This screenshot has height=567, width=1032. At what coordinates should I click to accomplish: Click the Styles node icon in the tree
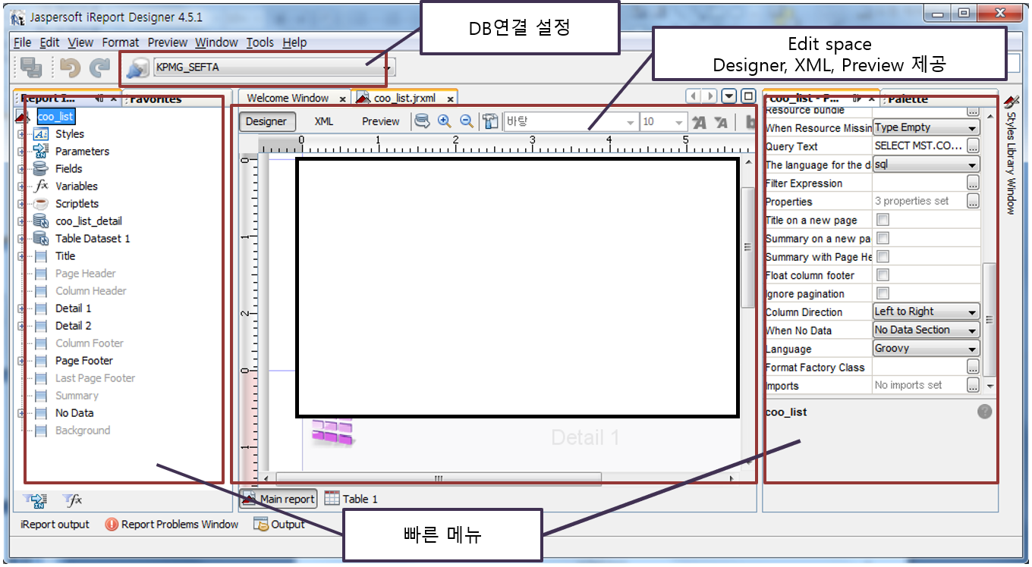point(41,134)
